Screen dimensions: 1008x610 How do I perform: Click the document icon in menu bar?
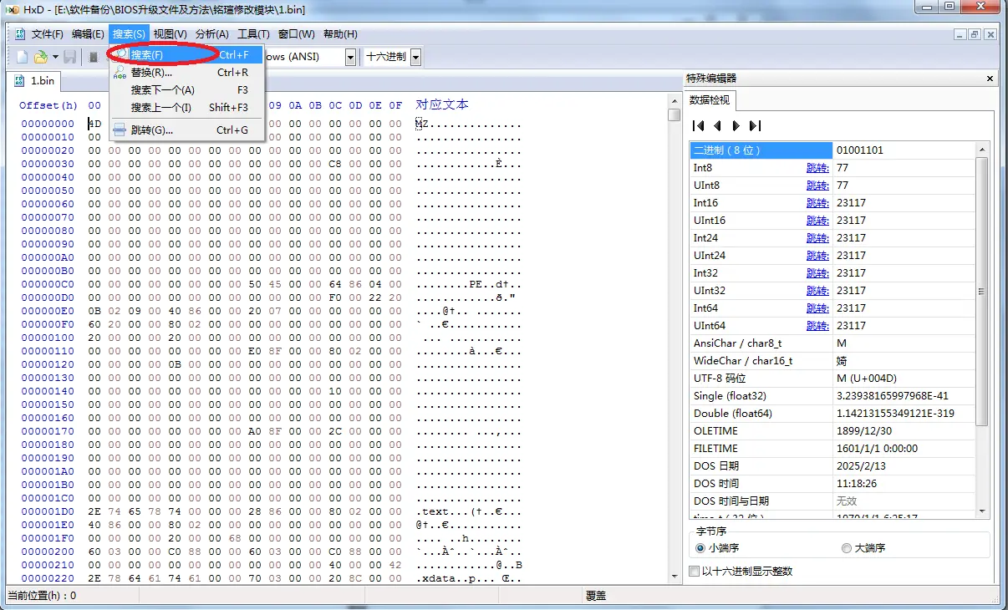pyautogui.click(x=20, y=34)
